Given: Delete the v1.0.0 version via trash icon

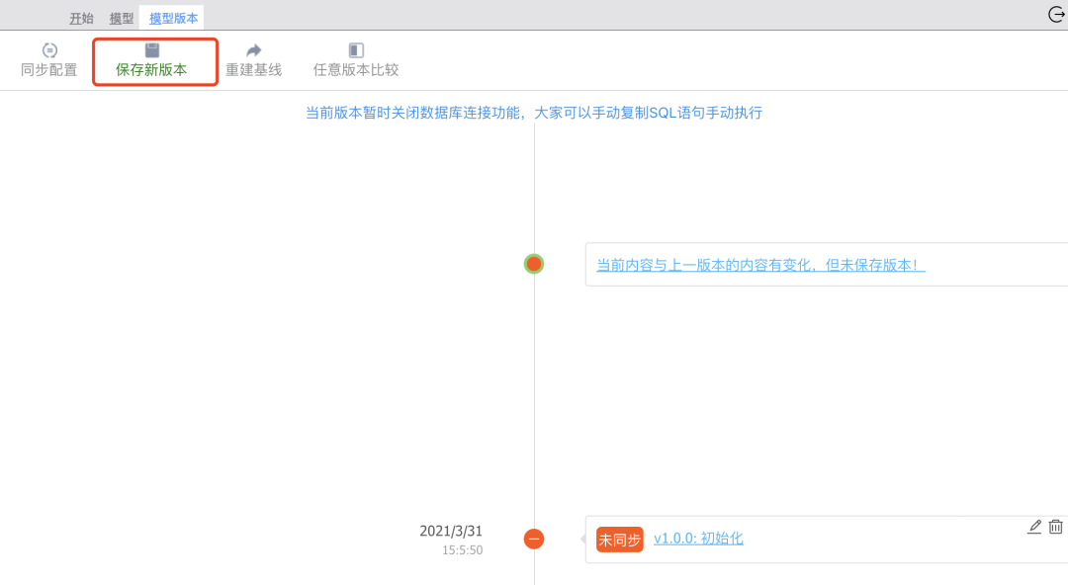Looking at the screenshot, I should tap(1056, 527).
